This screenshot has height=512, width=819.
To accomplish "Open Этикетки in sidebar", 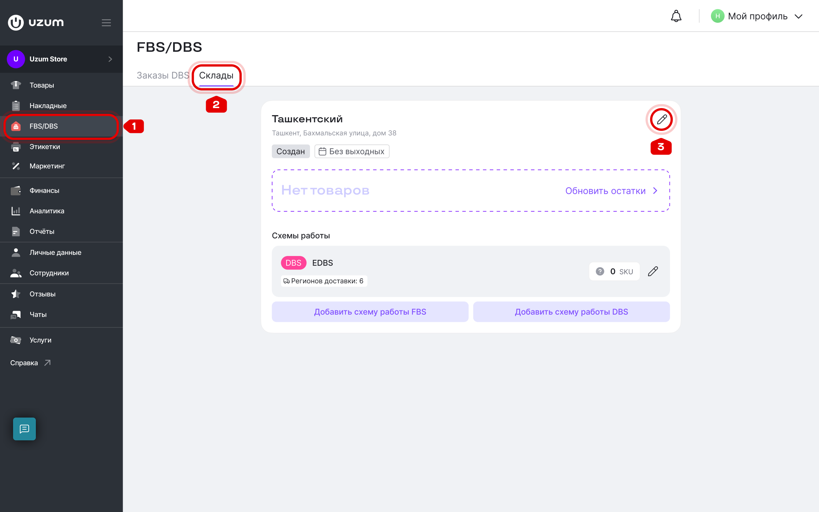I will click(61, 146).
